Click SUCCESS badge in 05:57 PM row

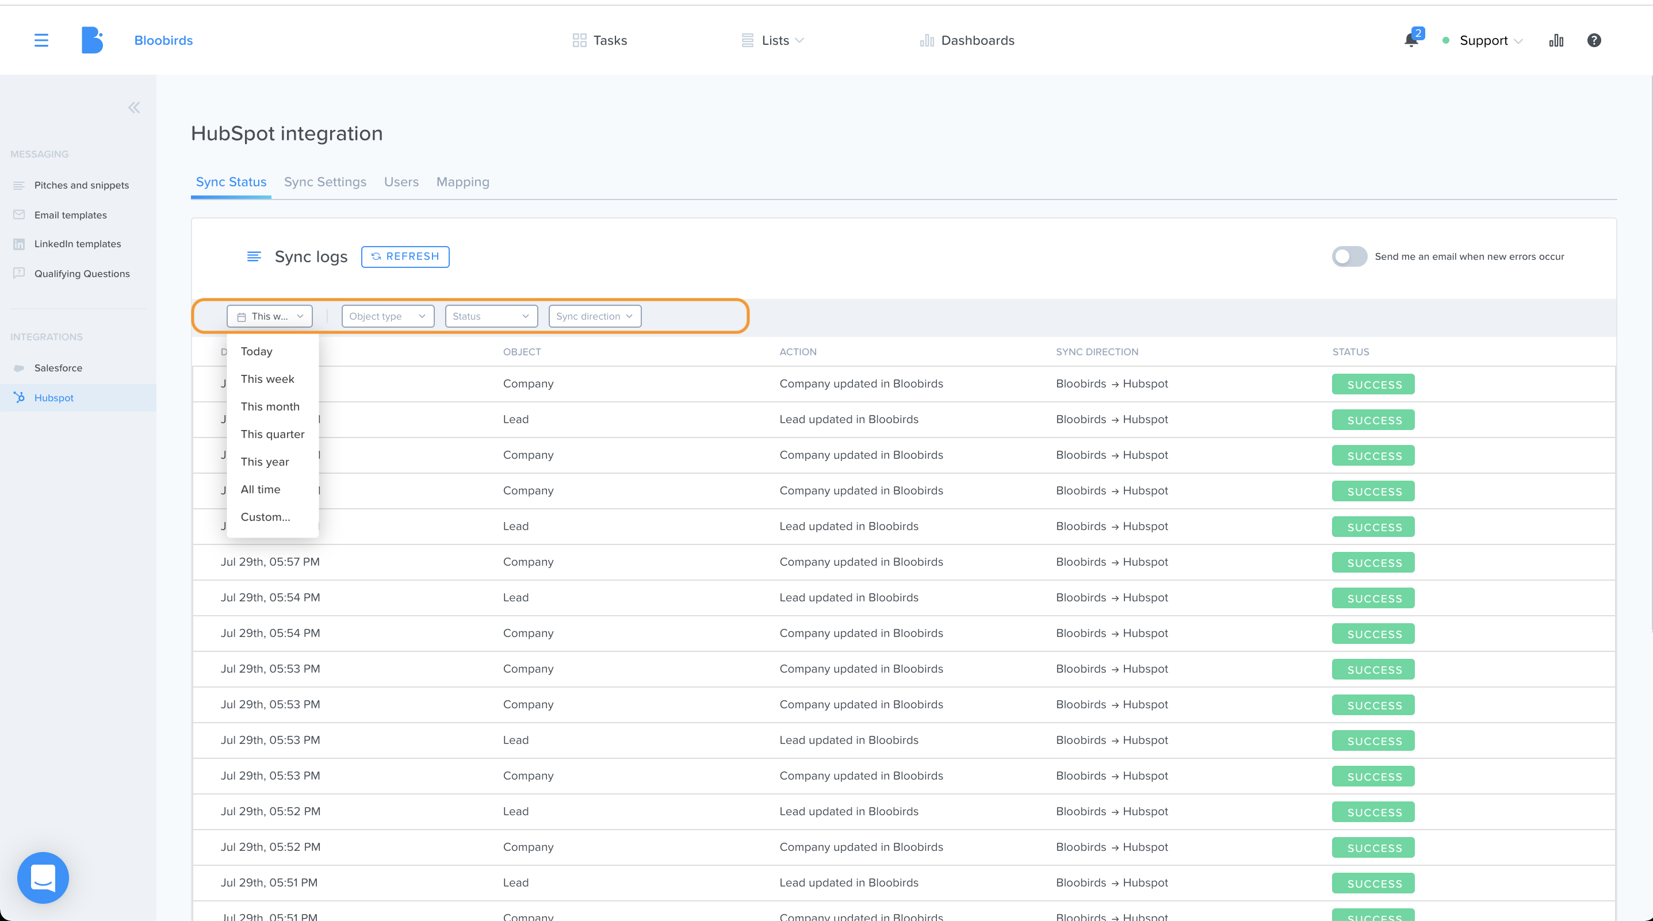pos(1373,562)
